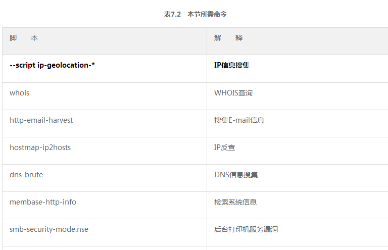Screen dimensions: 388x250
Task: Click the table caption 表7.2 本节所需命令
Action: point(195,14)
